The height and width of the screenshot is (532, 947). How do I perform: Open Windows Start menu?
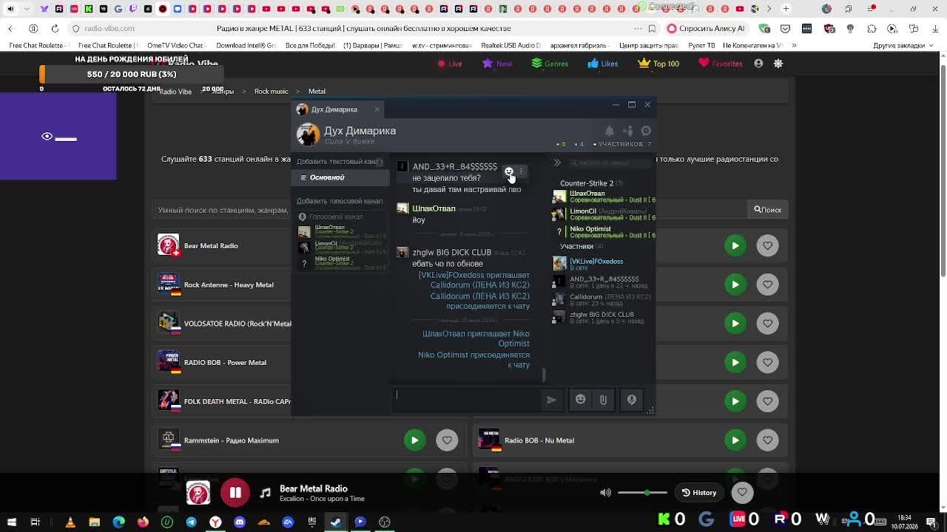click(x=11, y=522)
